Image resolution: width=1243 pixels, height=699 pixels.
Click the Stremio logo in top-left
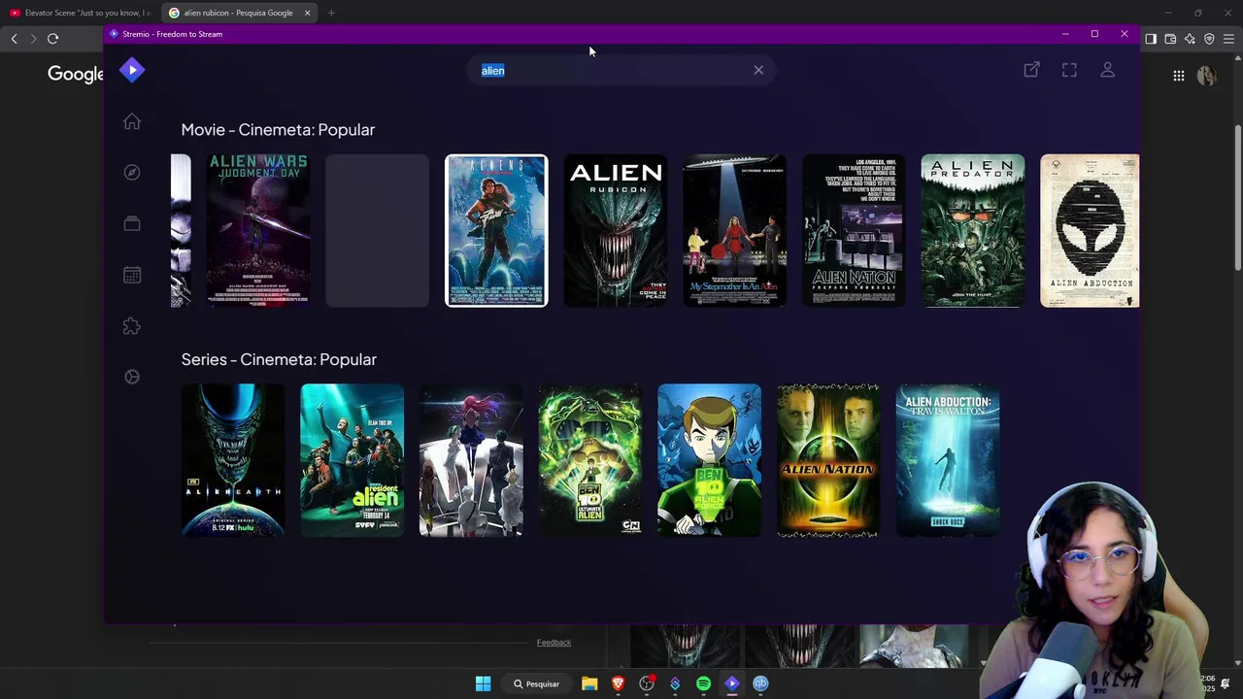click(x=132, y=70)
